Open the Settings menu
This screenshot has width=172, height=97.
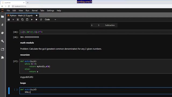[51, 11]
